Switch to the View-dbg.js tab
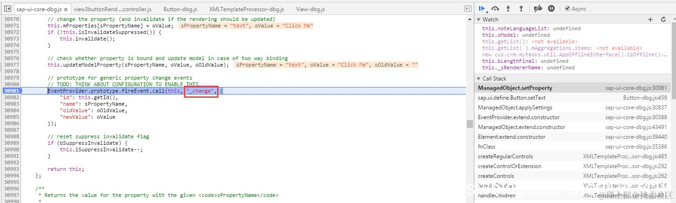This screenshot has height=203, width=676. (310, 9)
